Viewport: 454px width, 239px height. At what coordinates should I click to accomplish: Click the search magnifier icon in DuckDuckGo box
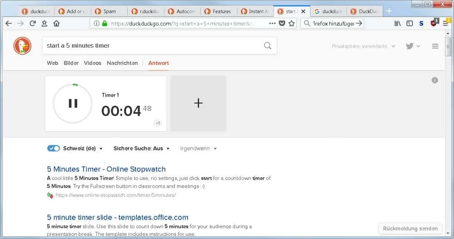(267, 45)
